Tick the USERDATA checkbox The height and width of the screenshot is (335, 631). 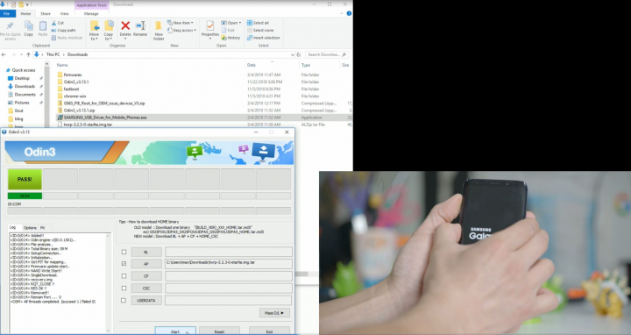124,301
